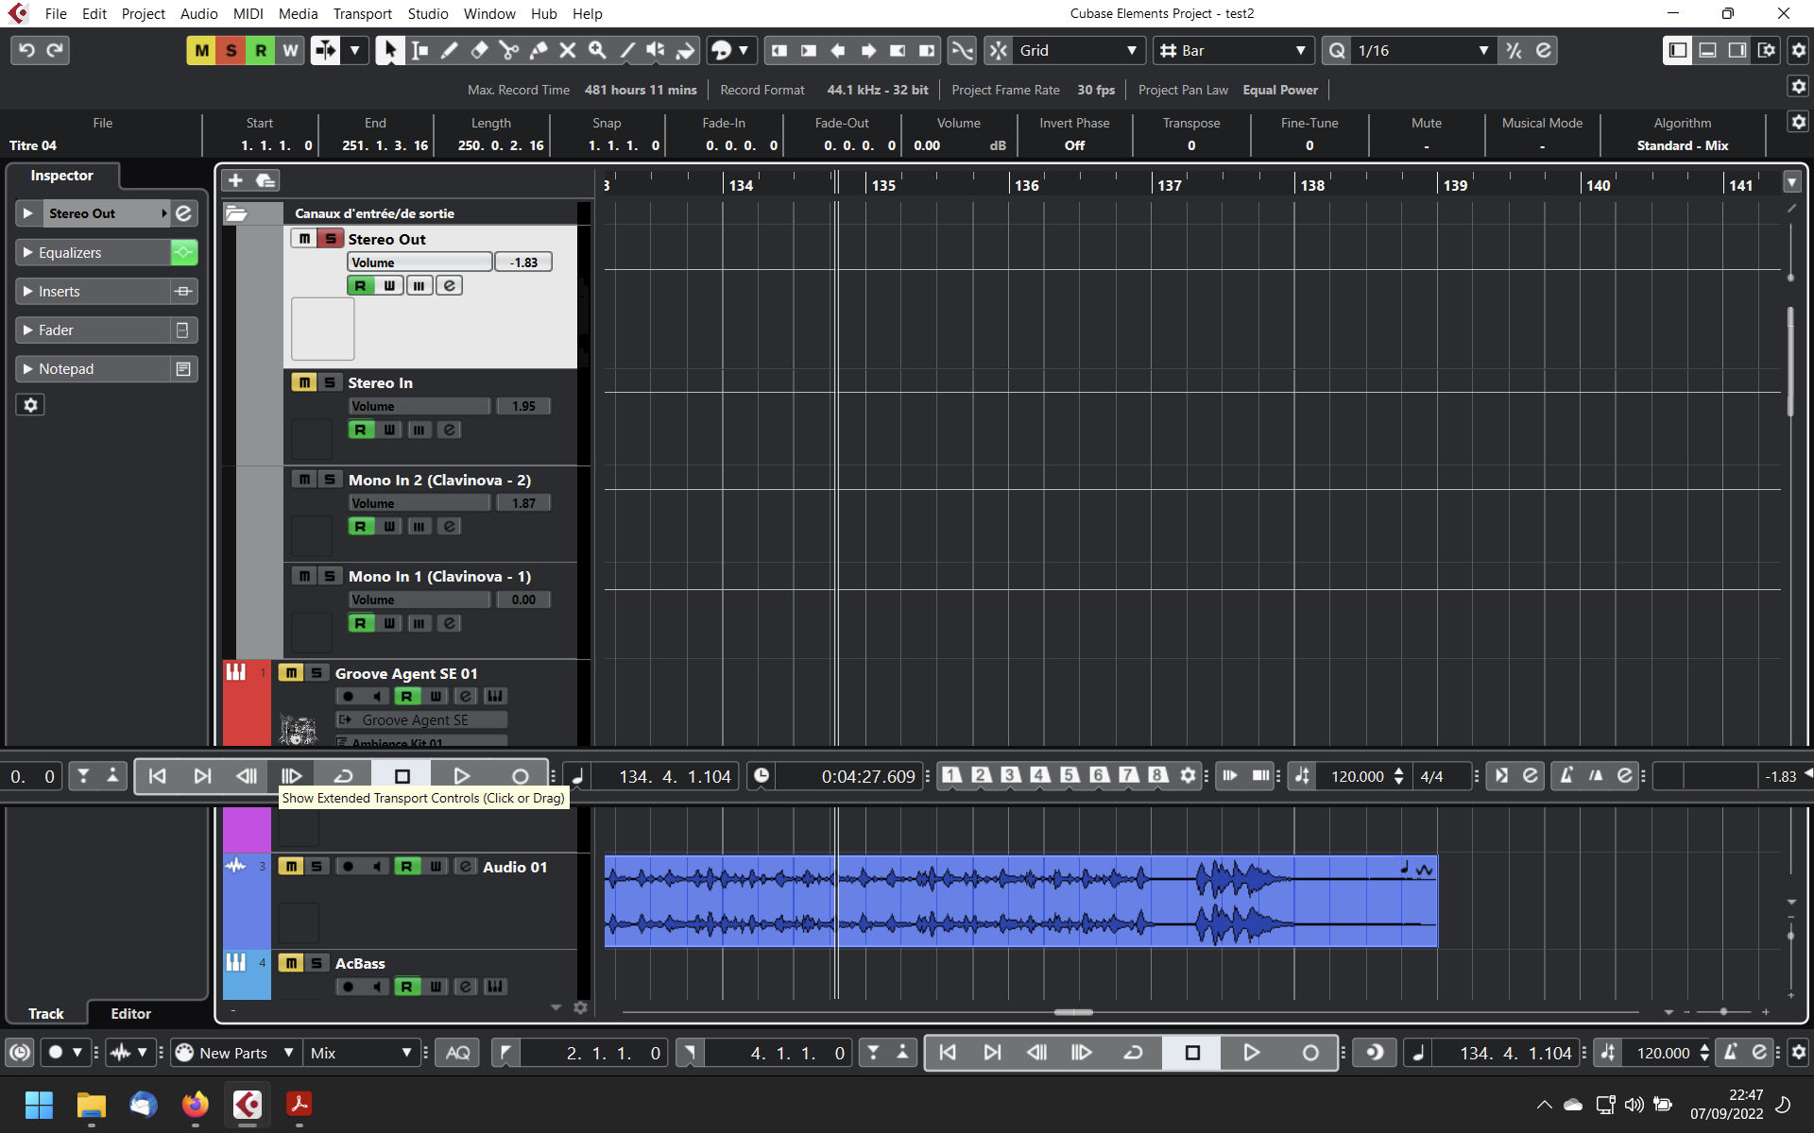Open the MIDI menu
Image resolution: width=1814 pixels, height=1133 pixels.
[248, 13]
